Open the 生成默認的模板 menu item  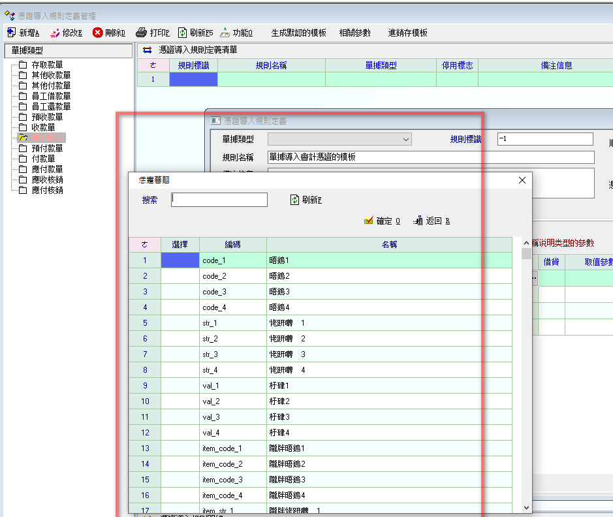[x=298, y=33]
